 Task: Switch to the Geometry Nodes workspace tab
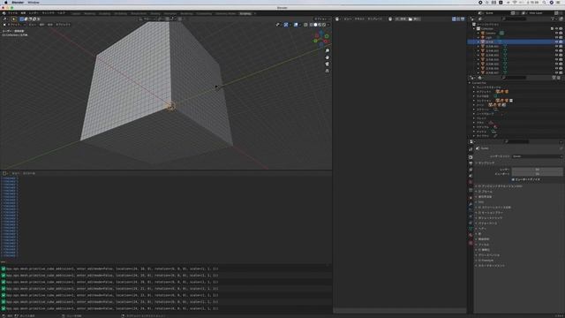point(226,14)
